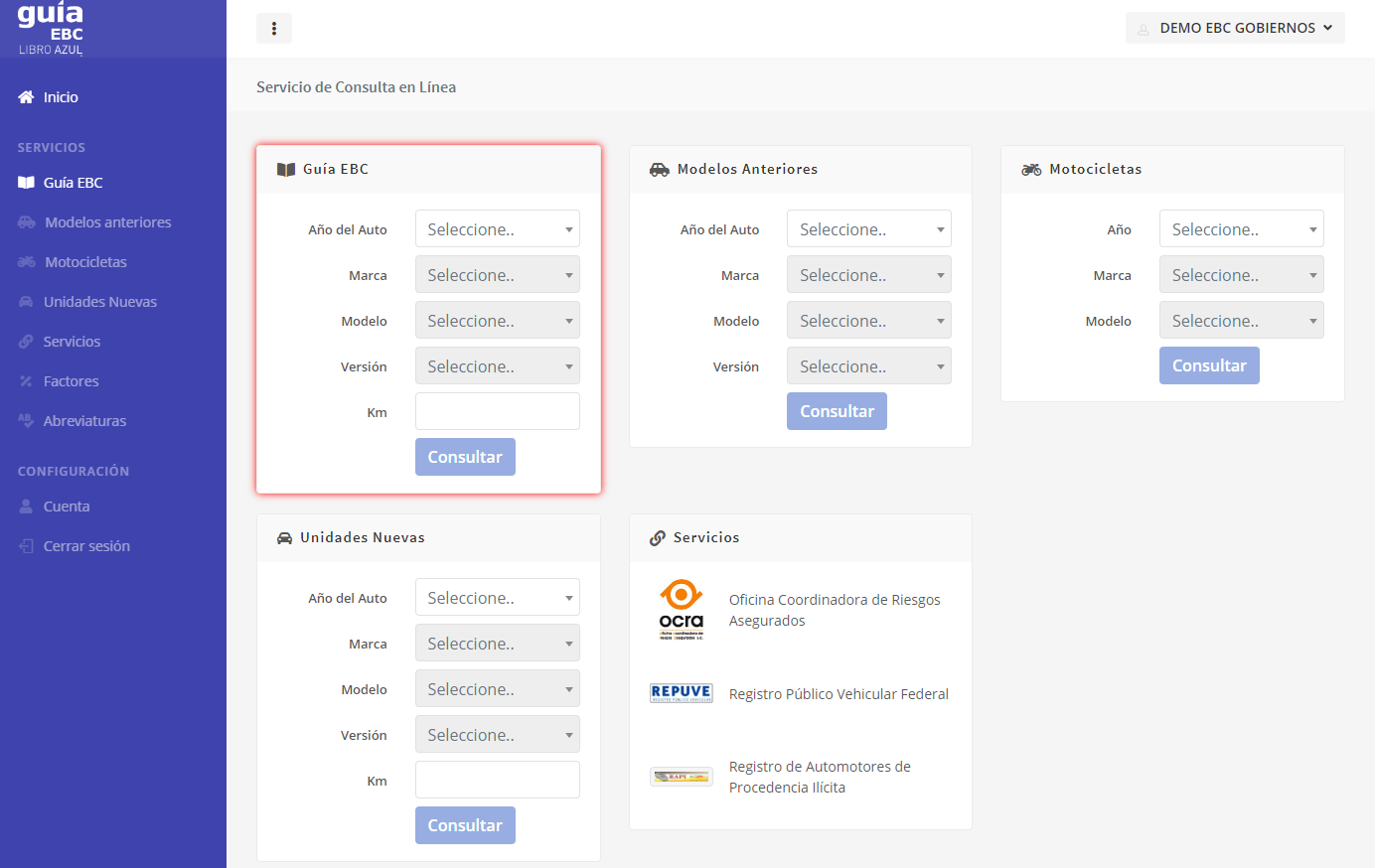Open Registro Público Vehicular Federal link
The height and width of the screenshot is (868, 1375).
pyautogui.click(x=839, y=694)
